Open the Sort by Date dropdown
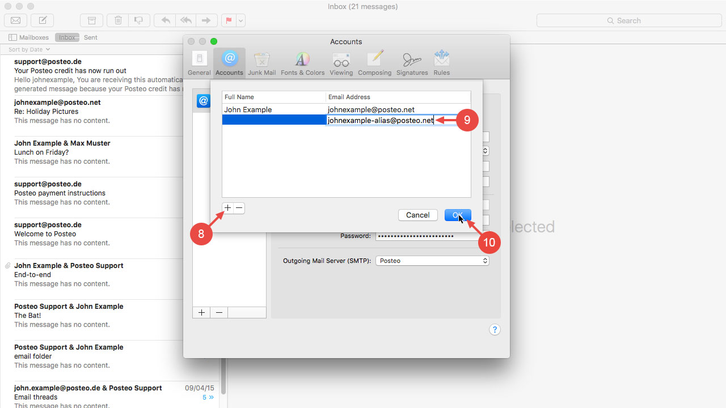 point(27,49)
